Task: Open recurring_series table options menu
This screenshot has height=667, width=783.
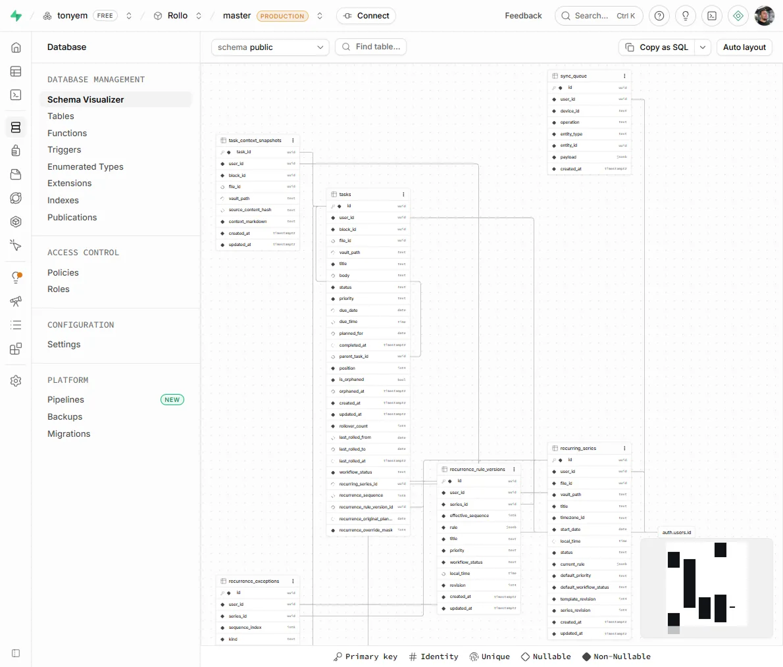Action: pos(624,449)
